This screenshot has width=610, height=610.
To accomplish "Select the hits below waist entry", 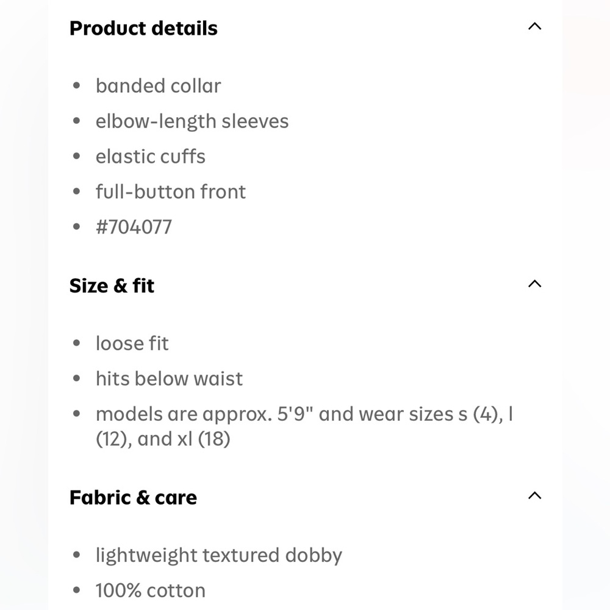I will coord(169,379).
